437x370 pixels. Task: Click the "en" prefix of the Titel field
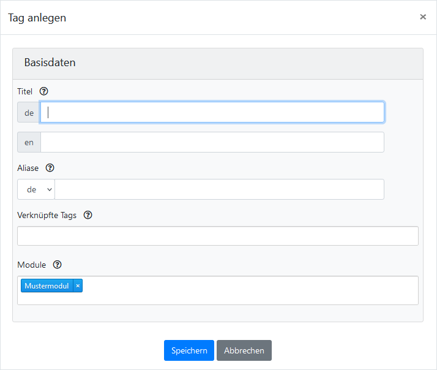29,142
